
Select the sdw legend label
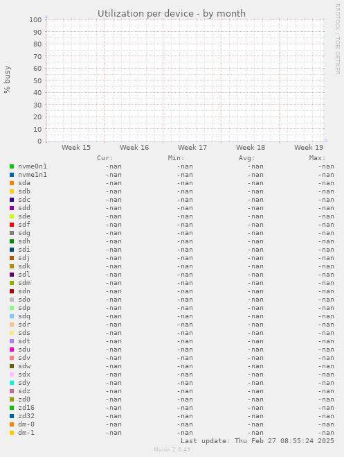[x=24, y=366]
